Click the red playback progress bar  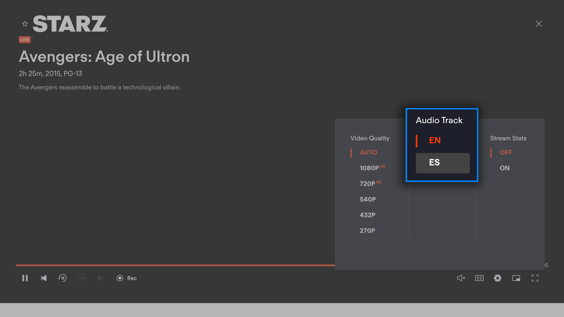pyautogui.click(x=175, y=265)
